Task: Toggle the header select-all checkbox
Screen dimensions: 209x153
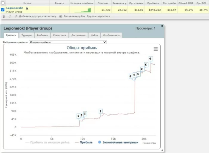Action: 2,3
